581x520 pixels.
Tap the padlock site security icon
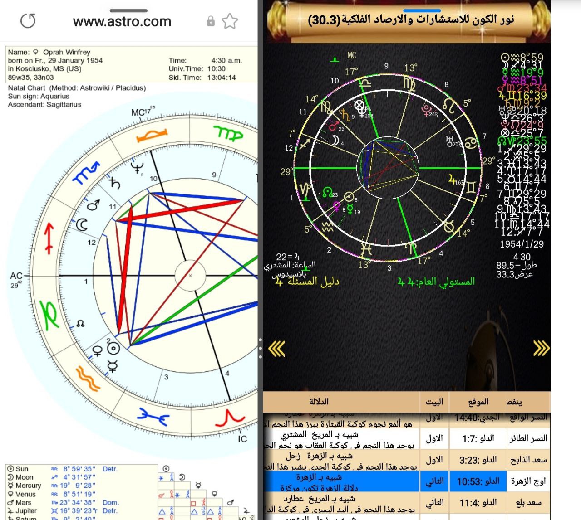tap(211, 21)
